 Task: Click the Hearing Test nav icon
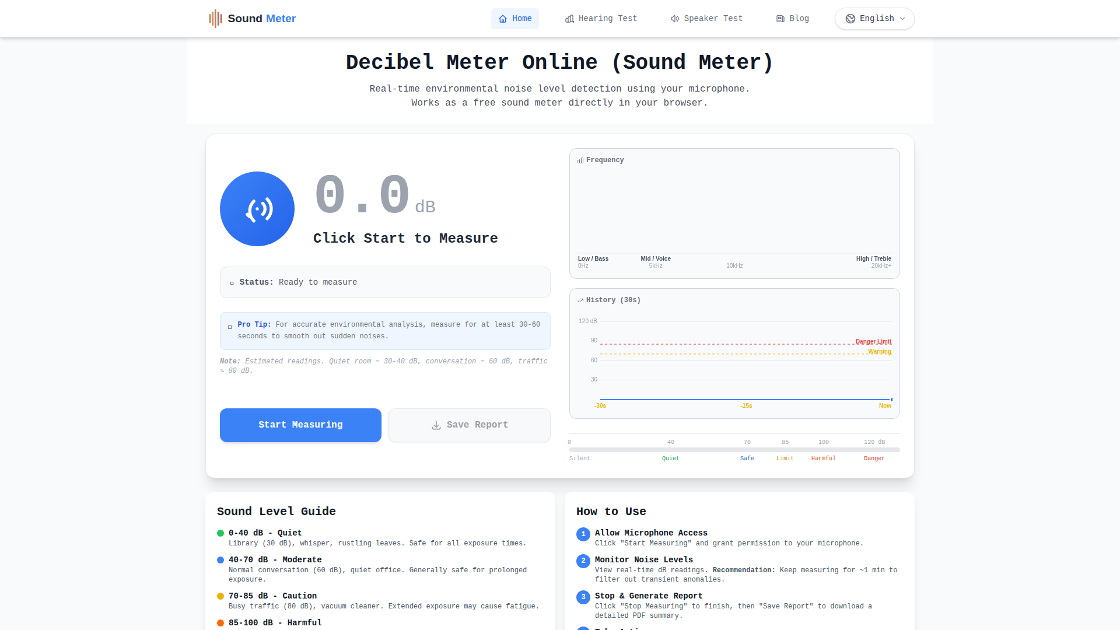pyautogui.click(x=569, y=19)
